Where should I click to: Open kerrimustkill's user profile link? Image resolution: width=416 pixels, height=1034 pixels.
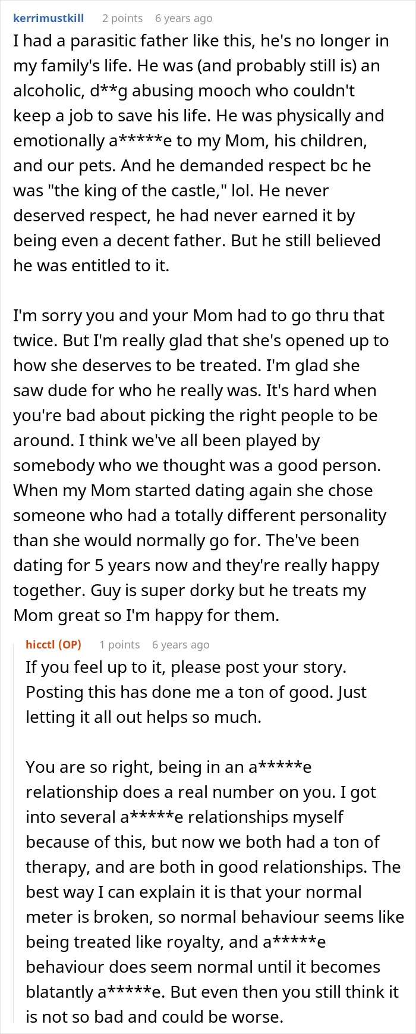(49, 18)
